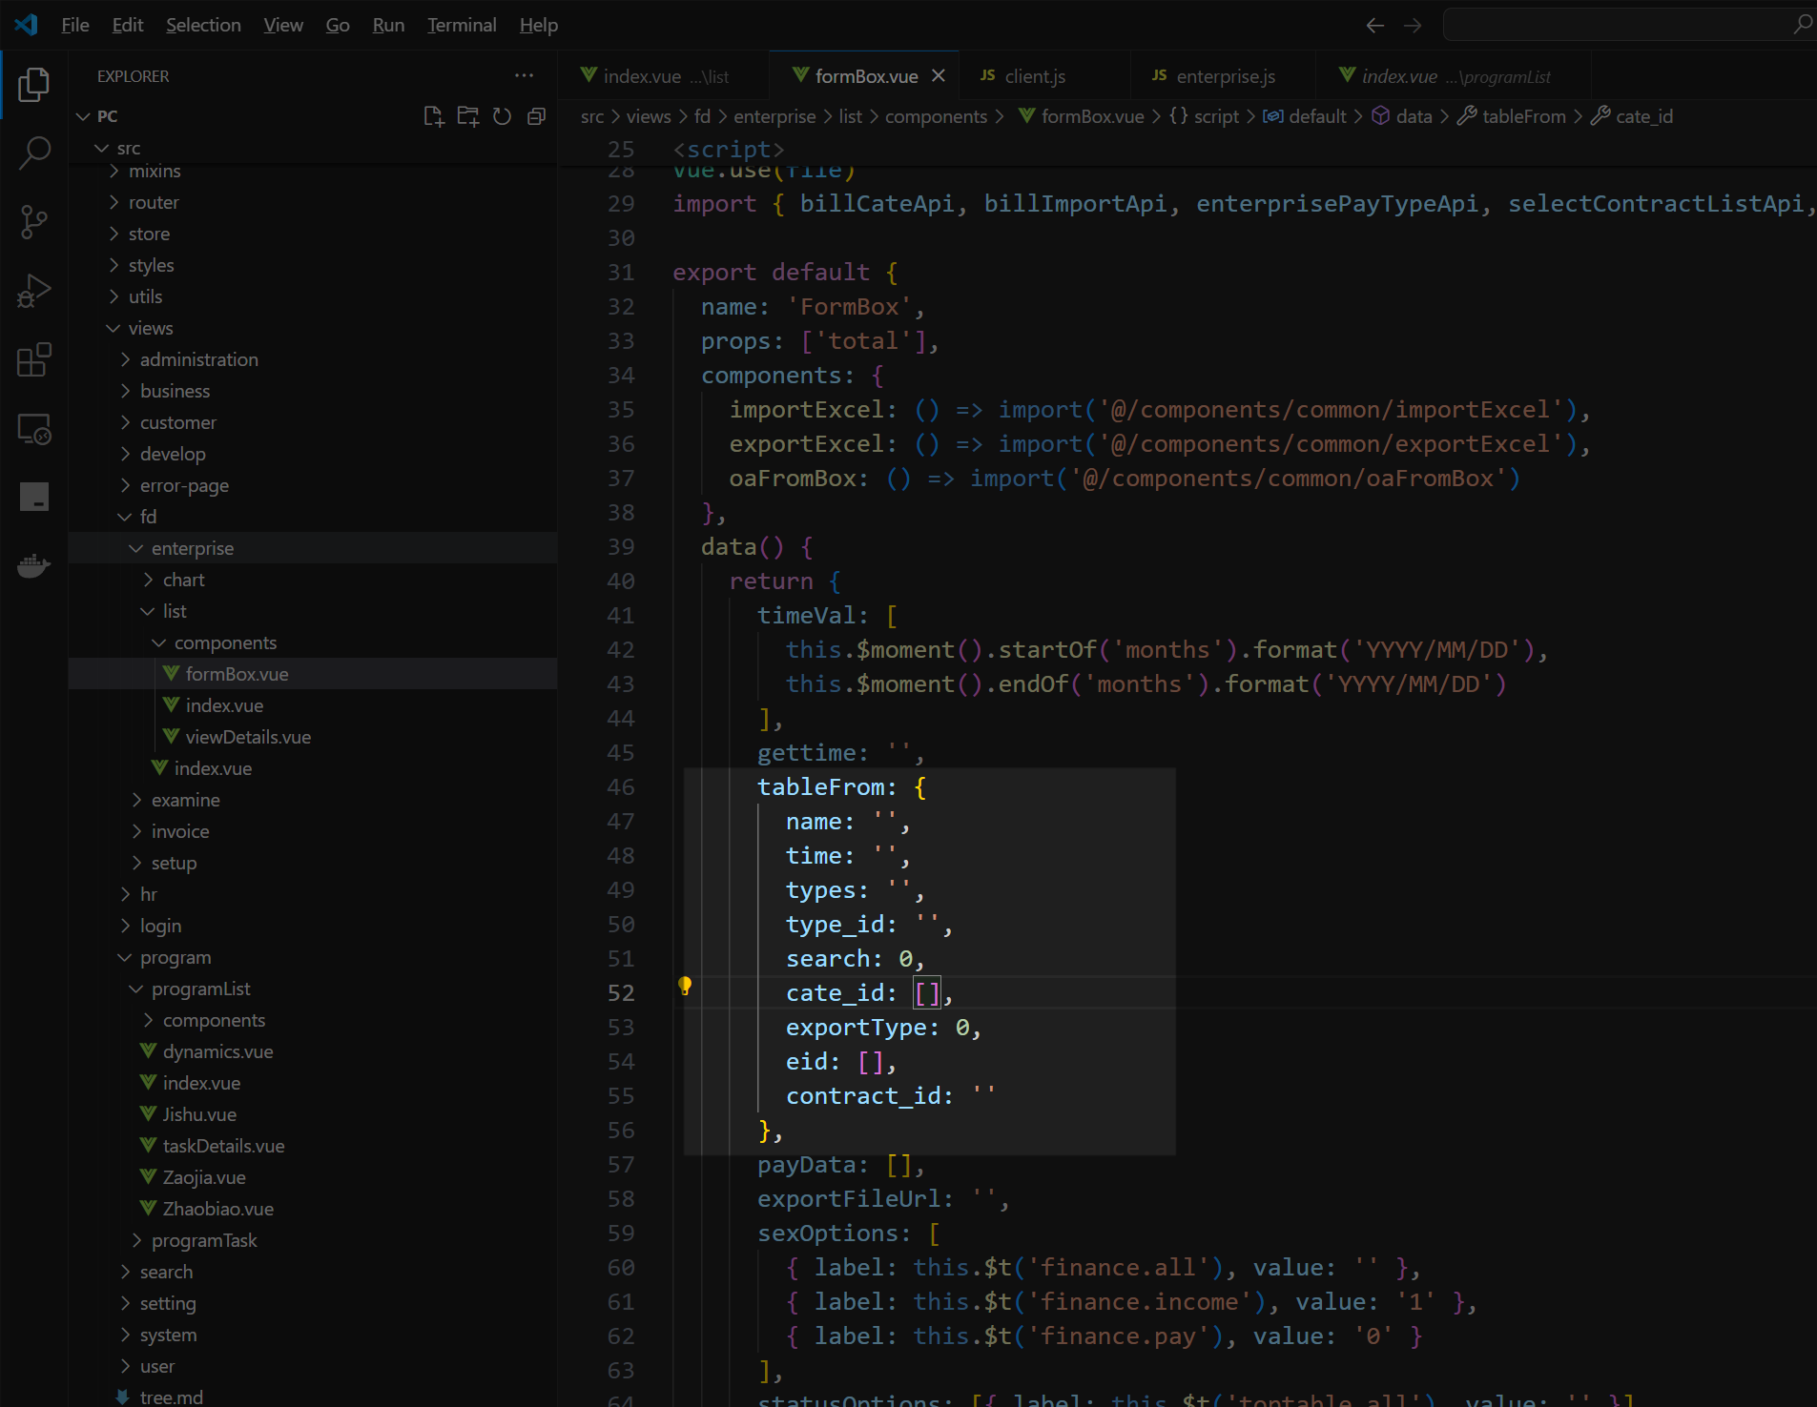The width and height of the screenshot is (1817, 1407).
Task: Click the New File icon in the Explorer header
Action: click(434, 116)
